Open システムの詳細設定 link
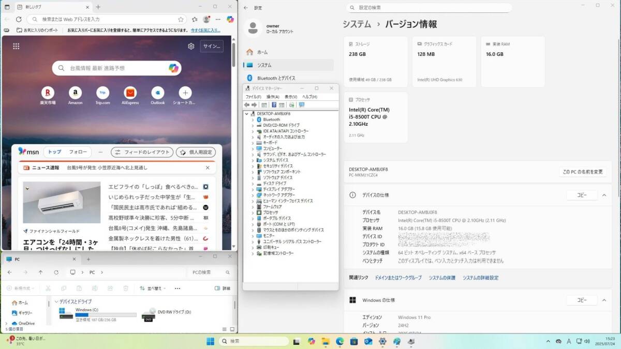The image size is (621, 349). coord(481,278)
